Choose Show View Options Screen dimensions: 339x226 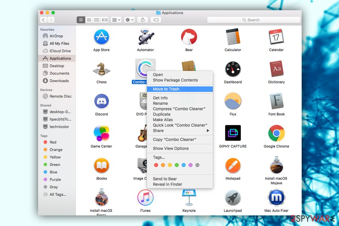(x=180, y=148)
